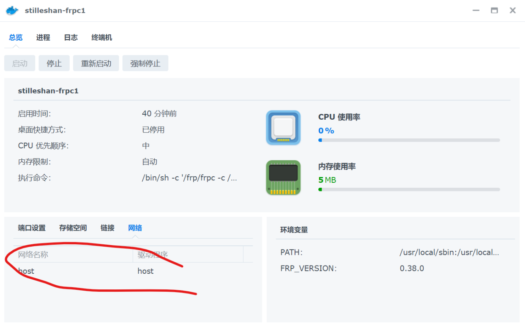
Task: Click the 重新启动 button
Action: coord(96,63)
